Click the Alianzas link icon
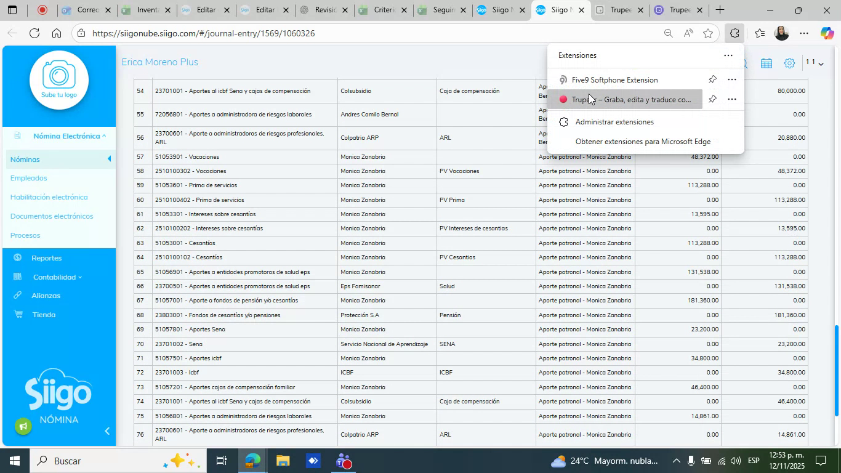Viewport: 841px width, 473px height. coord(18,296)
